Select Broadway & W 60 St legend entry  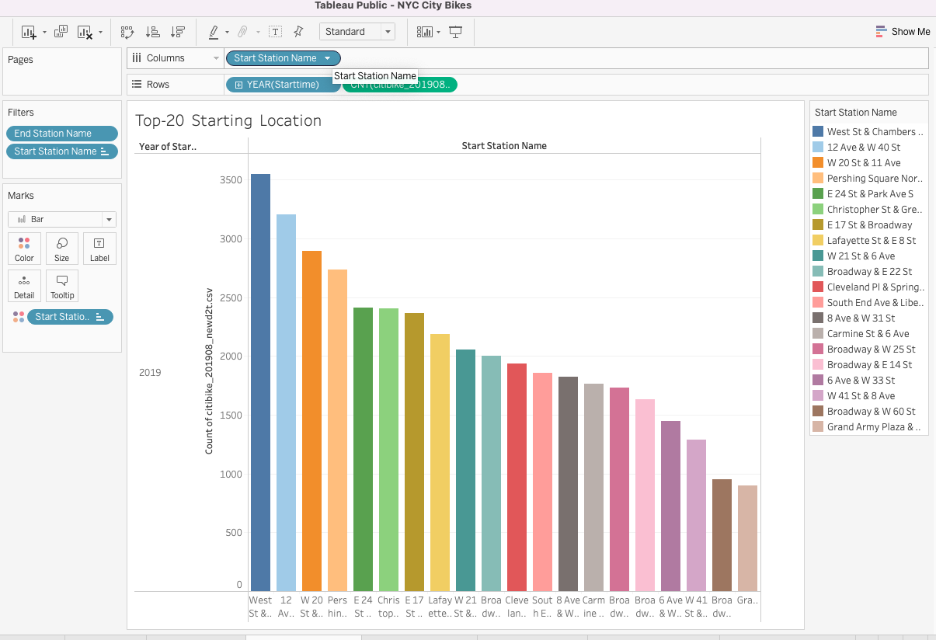click(x=869, y=412)
